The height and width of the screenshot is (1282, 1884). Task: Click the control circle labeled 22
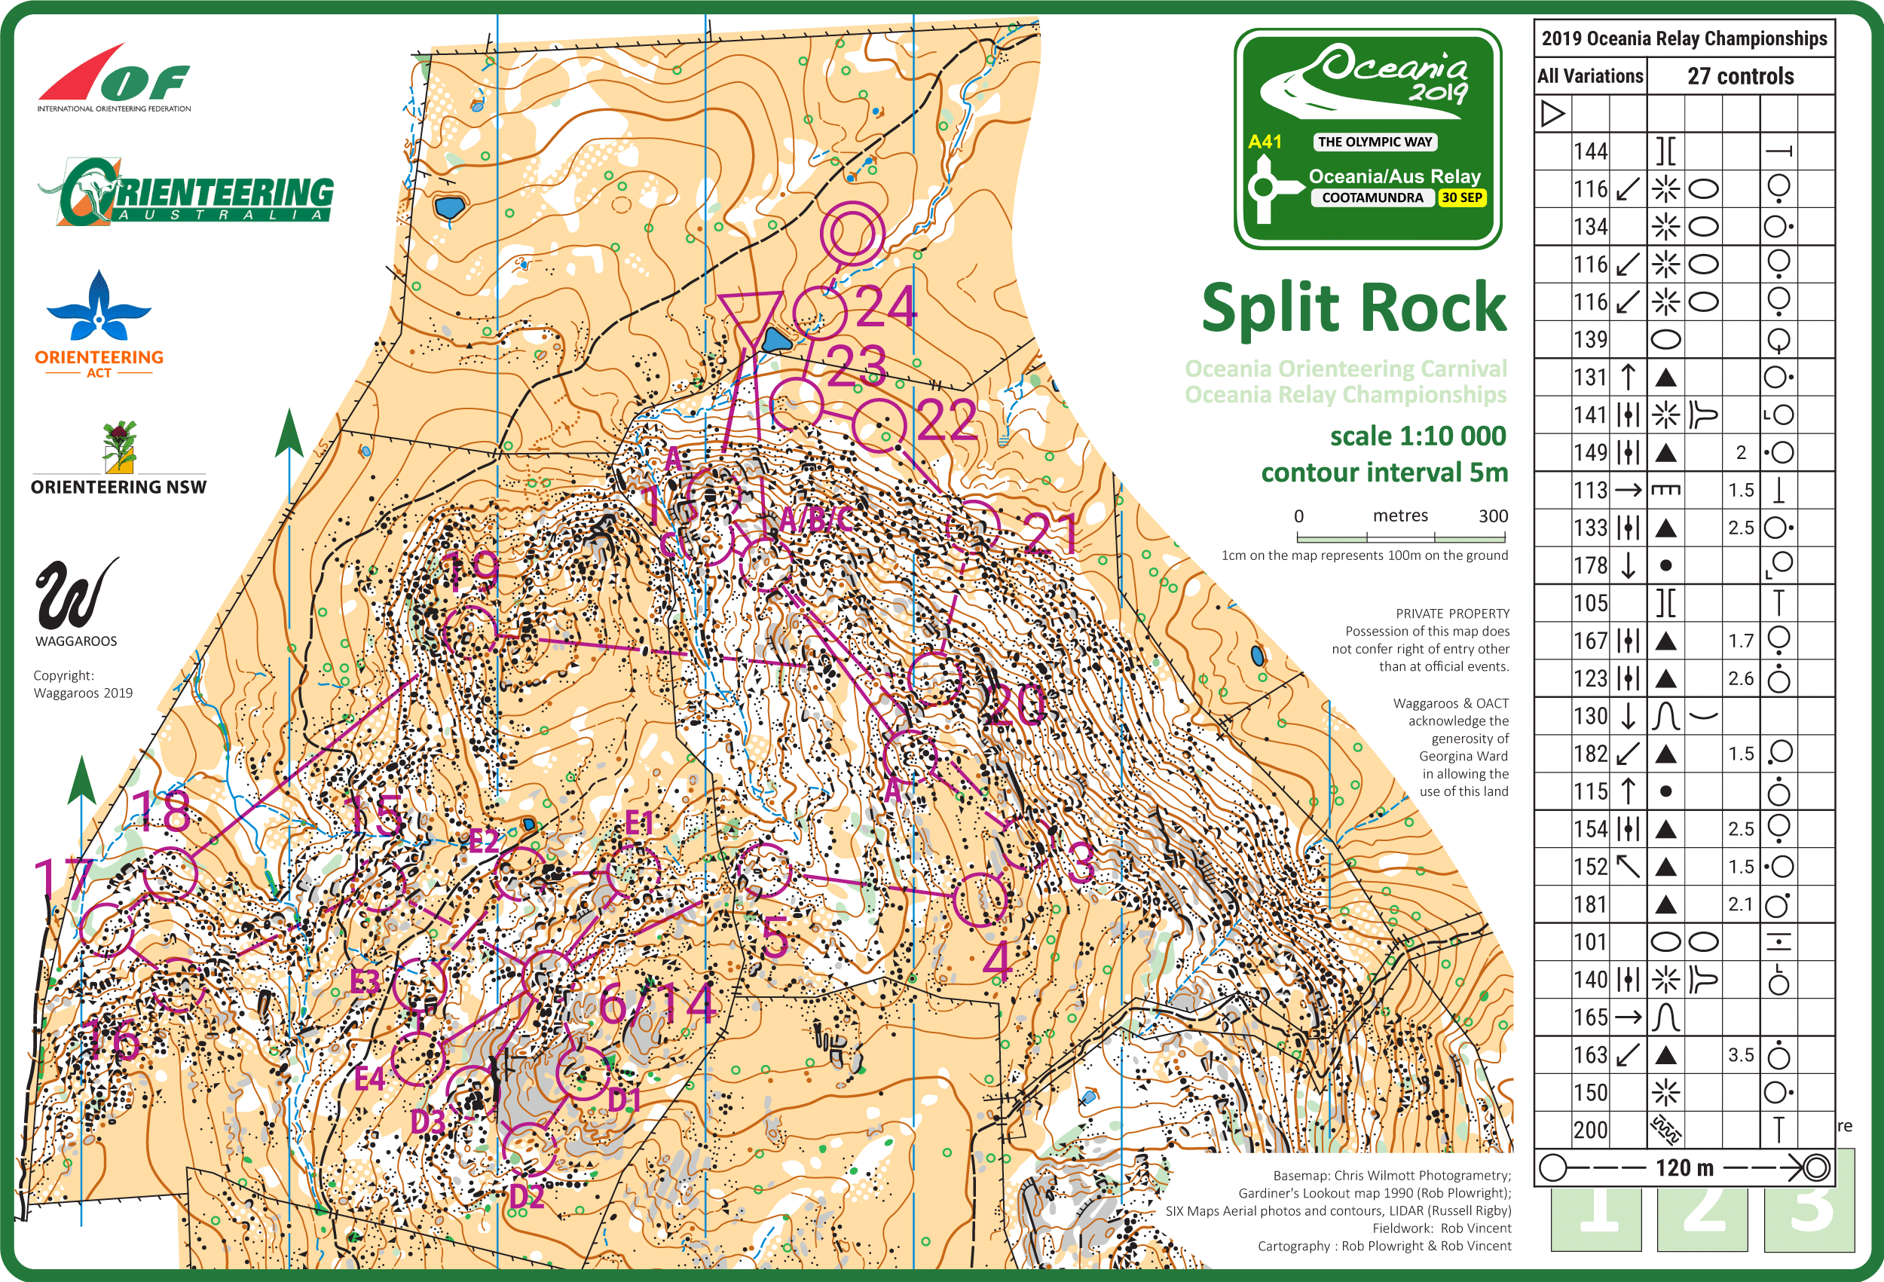(879, 425)
